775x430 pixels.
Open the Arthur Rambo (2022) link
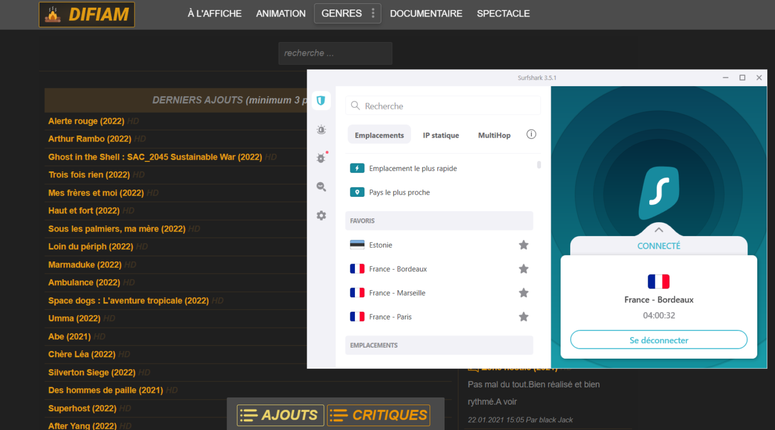pyautogui.click(x=90, y=139)
